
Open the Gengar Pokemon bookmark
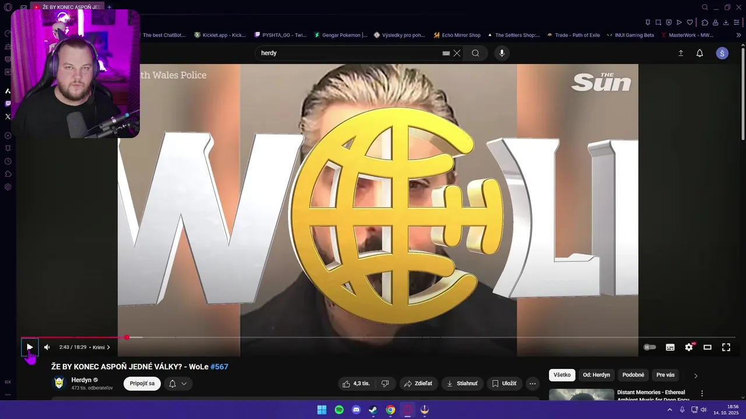[x=341, y=35]
